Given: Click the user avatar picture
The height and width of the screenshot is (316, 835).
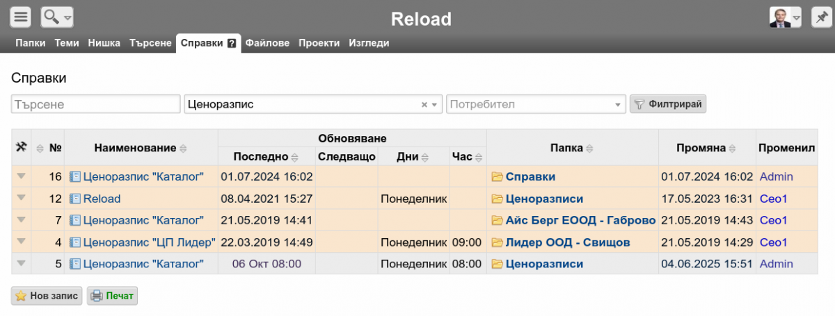Looking at the screenshot, I should tap(781, 17).
